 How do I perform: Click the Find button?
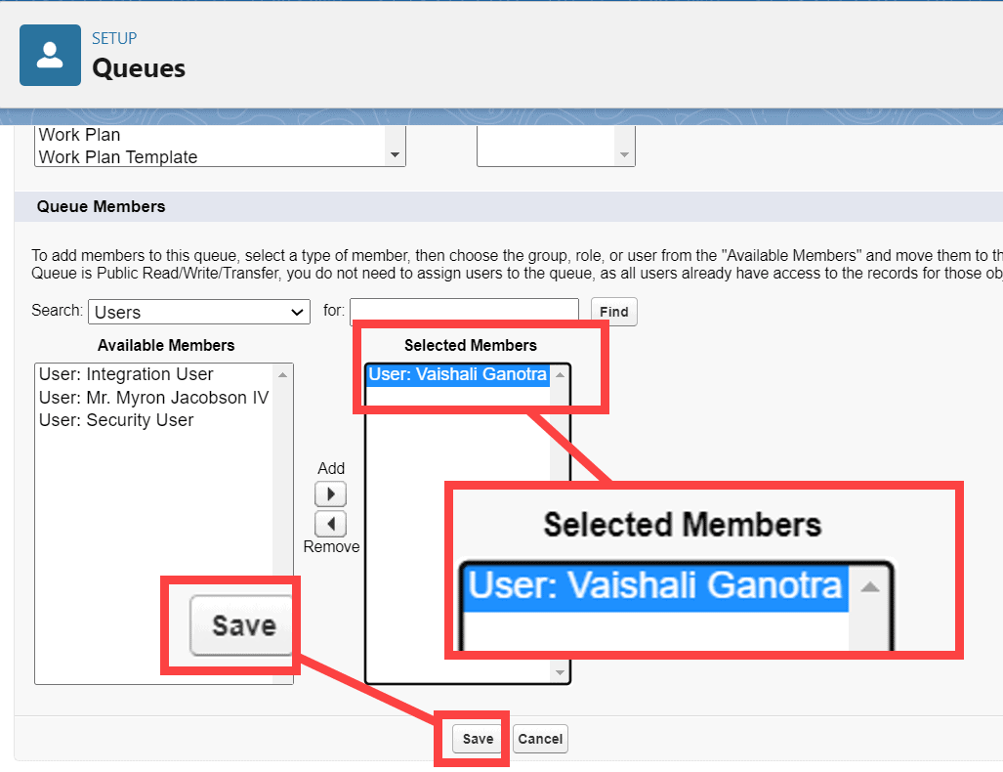pyautogui.click(x=613, y=311)
